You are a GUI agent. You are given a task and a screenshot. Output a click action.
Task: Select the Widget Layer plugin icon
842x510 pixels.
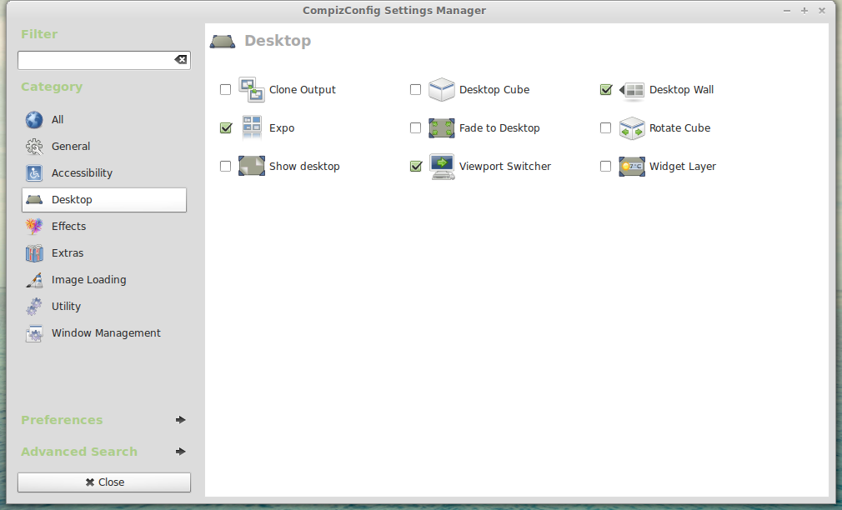pyautogui.click(x=631, y=166)
